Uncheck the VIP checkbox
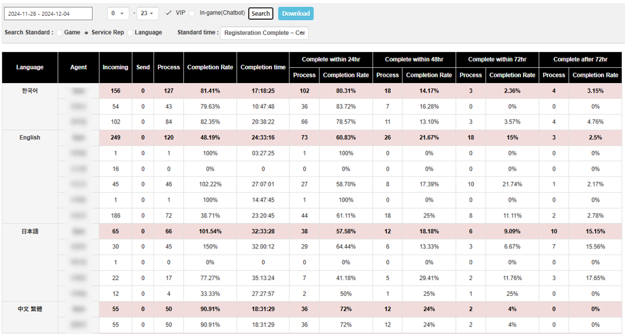Viewport: 625px width, 334px height. tap(168, 13)
